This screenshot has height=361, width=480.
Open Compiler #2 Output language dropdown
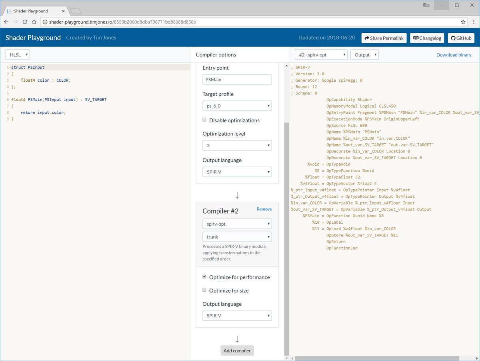coord(237,315)
